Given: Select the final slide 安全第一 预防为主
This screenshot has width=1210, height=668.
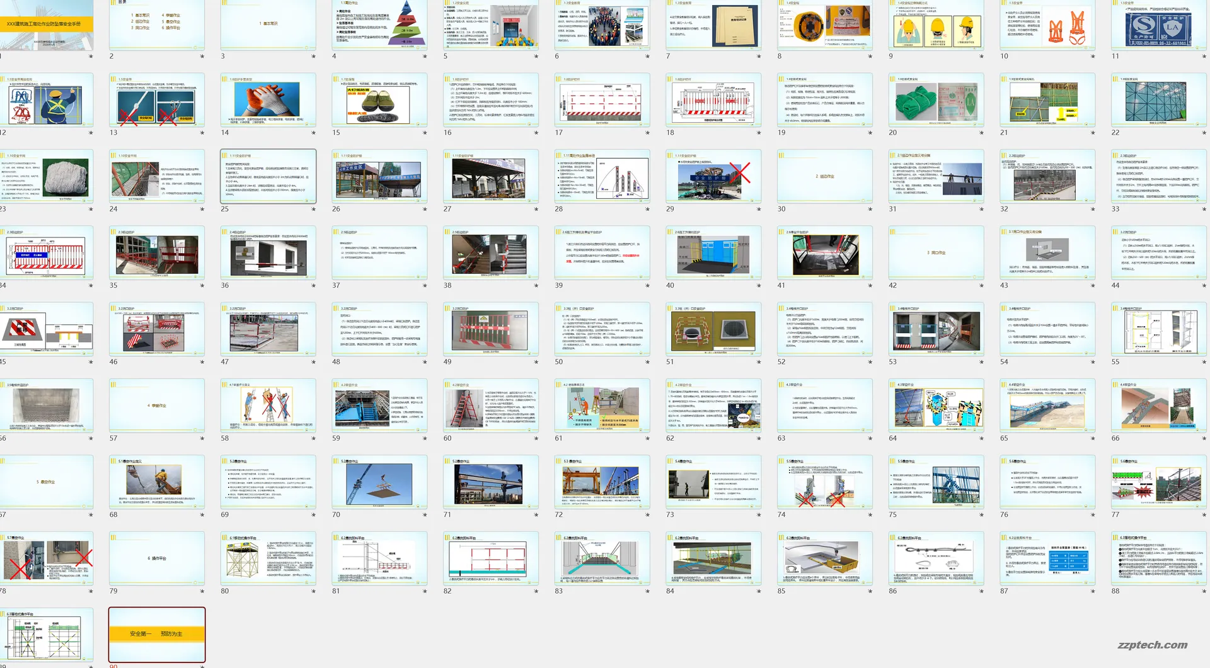Looking at the screenshot, I should point(157,634).
